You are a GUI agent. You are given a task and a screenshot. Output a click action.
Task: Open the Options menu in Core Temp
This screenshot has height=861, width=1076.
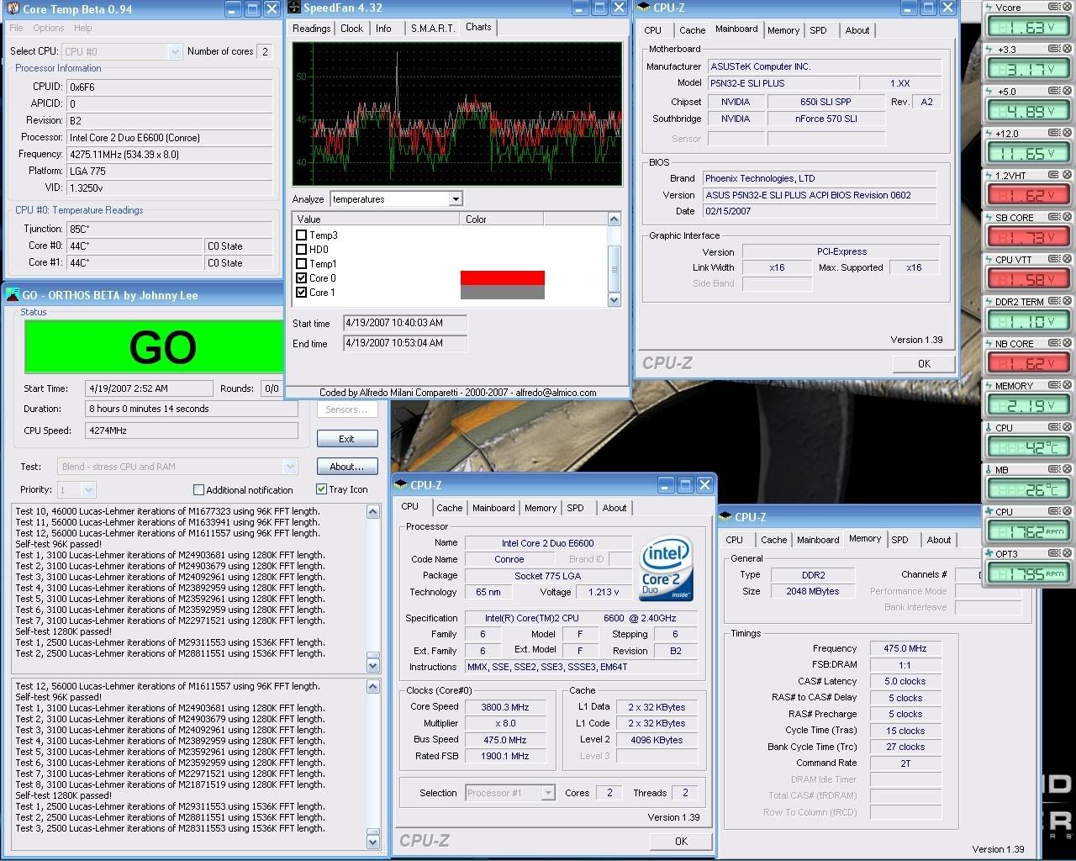48,28
